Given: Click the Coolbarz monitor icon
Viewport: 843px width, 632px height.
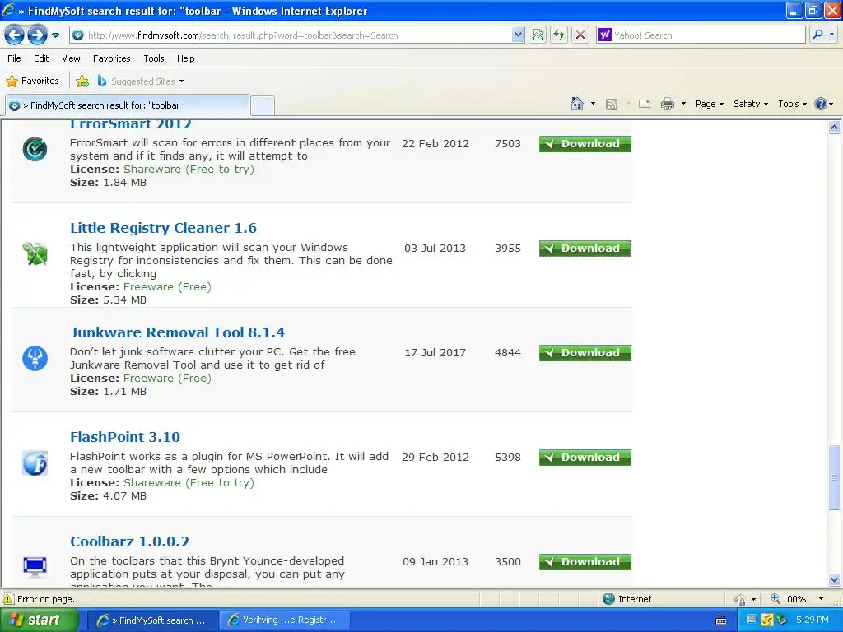Looking at the screenshot, I should click(x=35, y=566).
